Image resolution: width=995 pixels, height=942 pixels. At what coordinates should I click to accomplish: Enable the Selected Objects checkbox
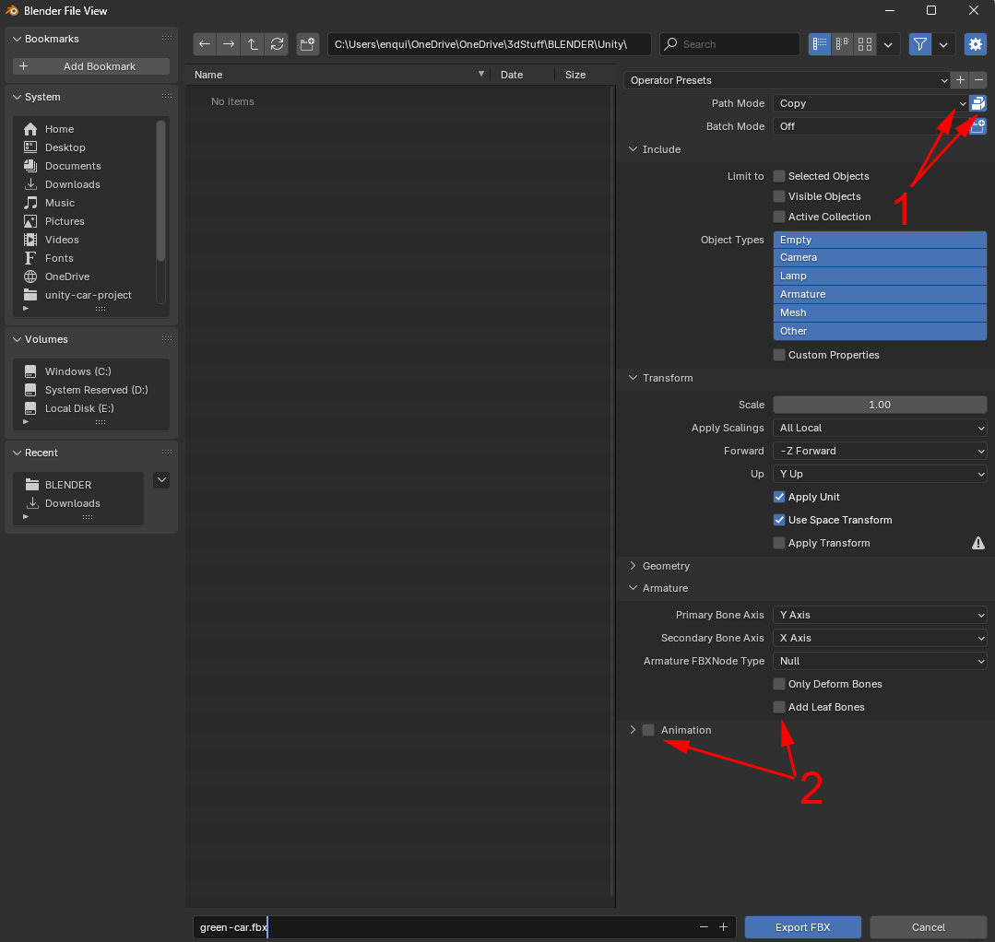coord(779,176)
